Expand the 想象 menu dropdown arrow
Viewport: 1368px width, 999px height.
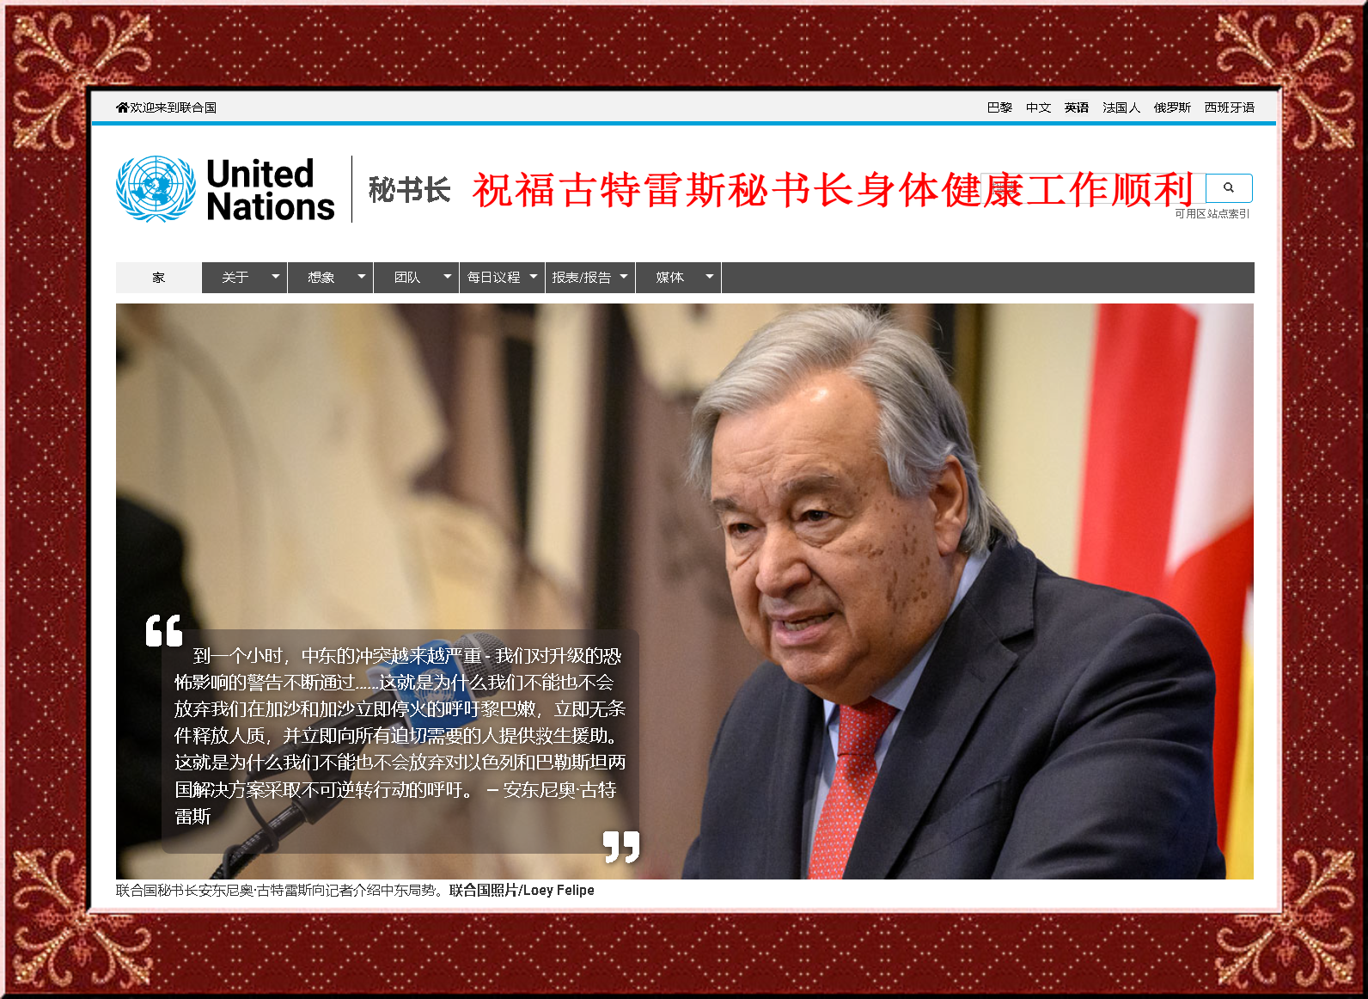[x=361, y=277]
